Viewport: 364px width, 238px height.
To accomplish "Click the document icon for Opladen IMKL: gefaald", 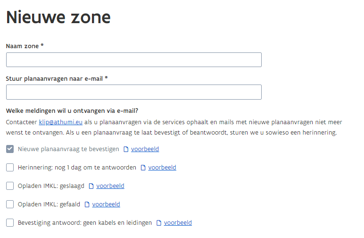I will (x=87, y=204).
